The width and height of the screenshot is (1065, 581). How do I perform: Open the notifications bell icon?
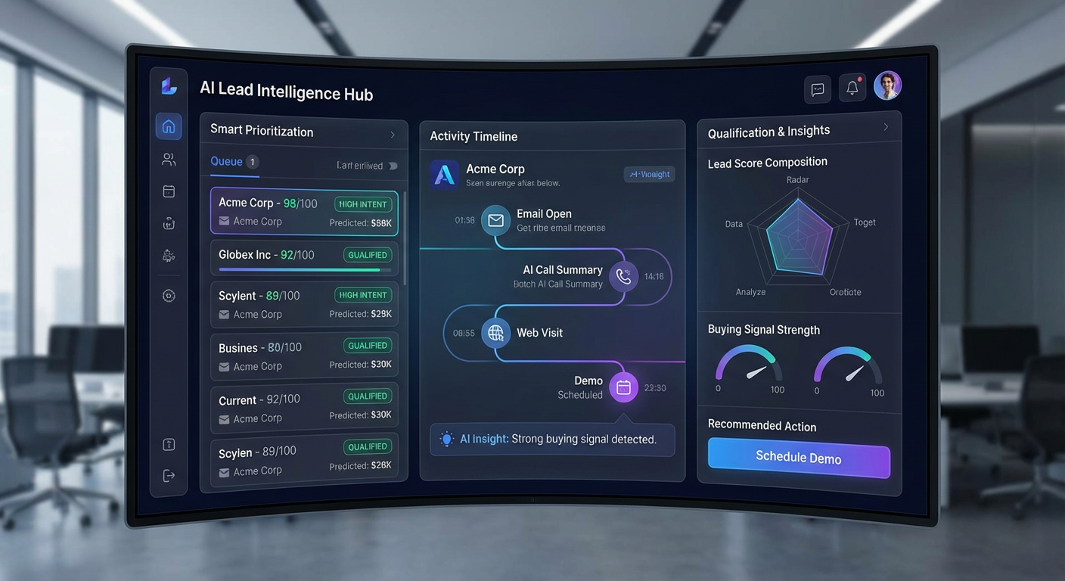coord(852,88)
